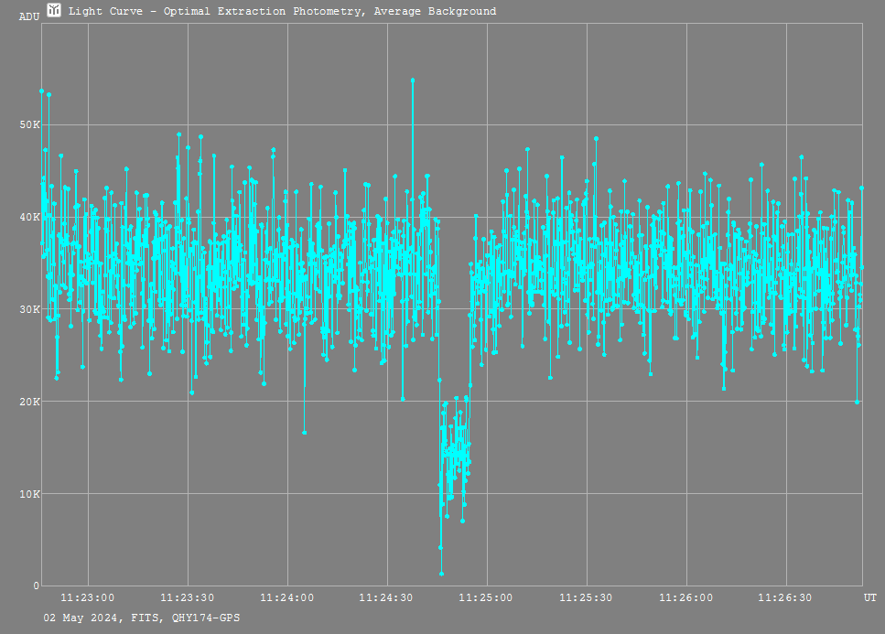Click the 11:26:30 time axis label

click(x=785, y=598)
